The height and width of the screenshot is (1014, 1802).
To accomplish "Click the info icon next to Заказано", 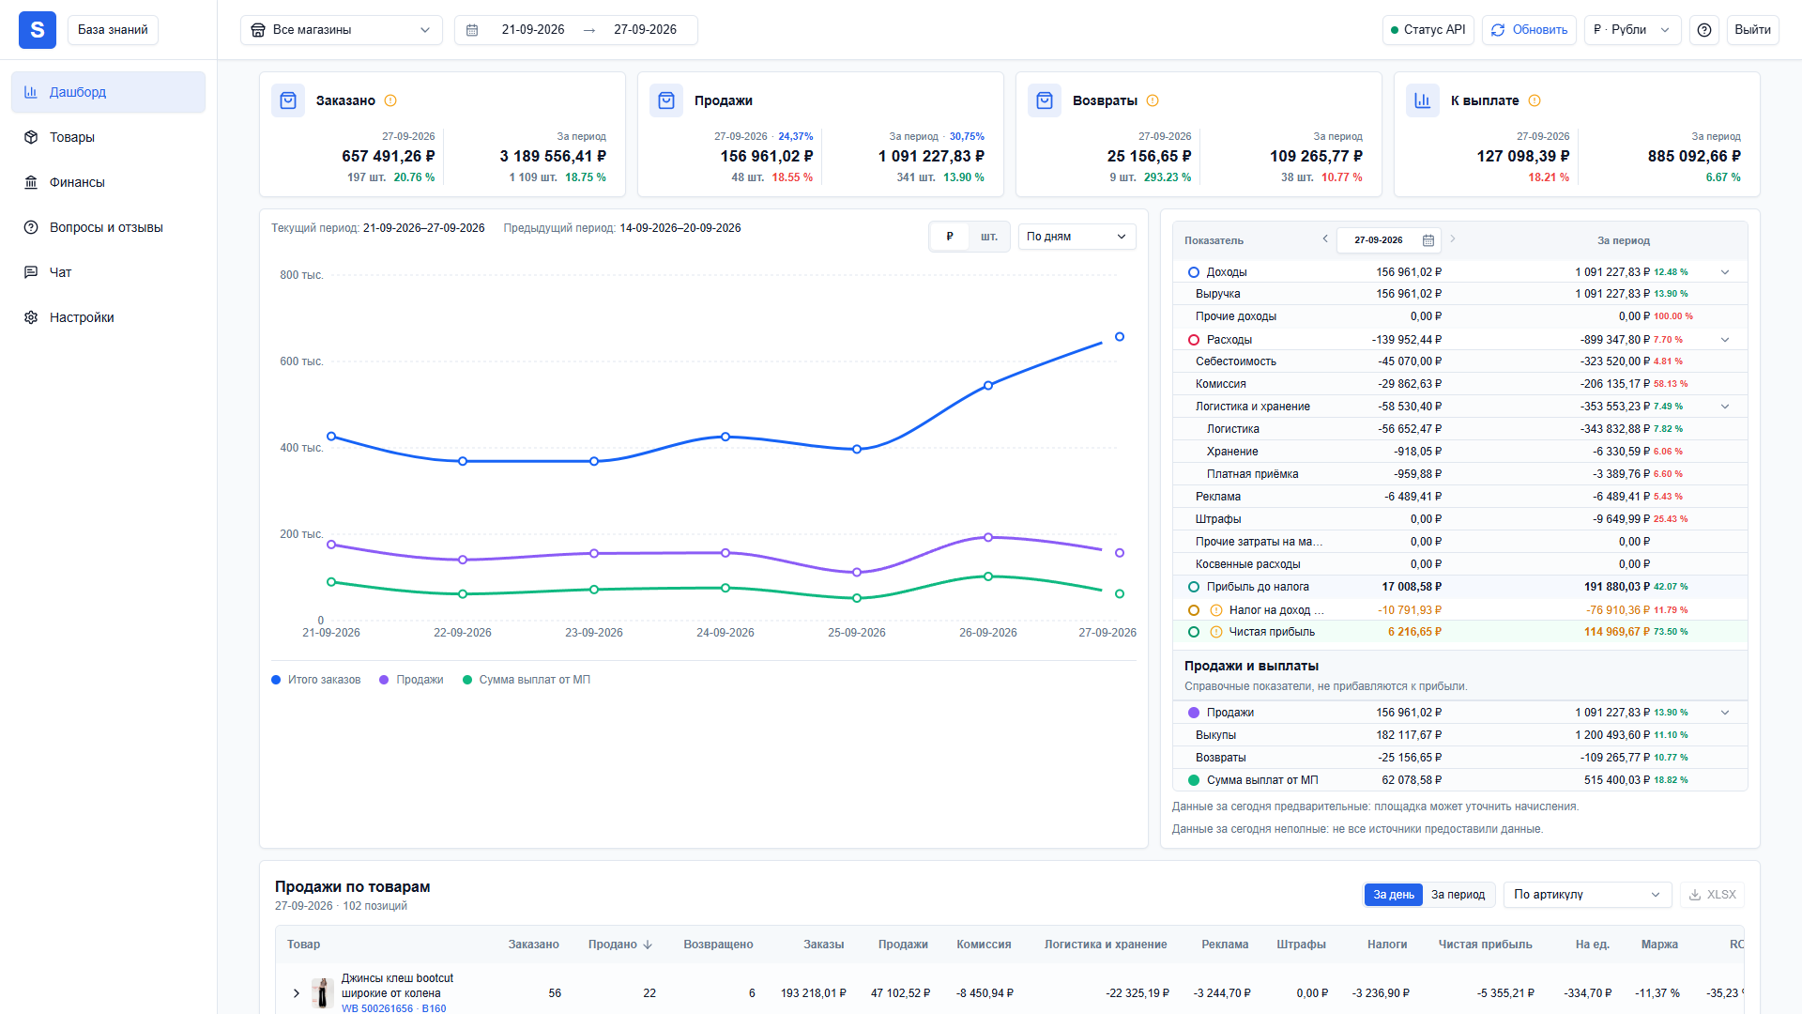I will 390,100.
